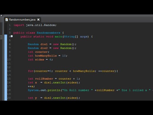The height and width of the screenshot is (115, 153).
Task: Click the value '10;' on line 9
Action: click(x=65, y=56)
